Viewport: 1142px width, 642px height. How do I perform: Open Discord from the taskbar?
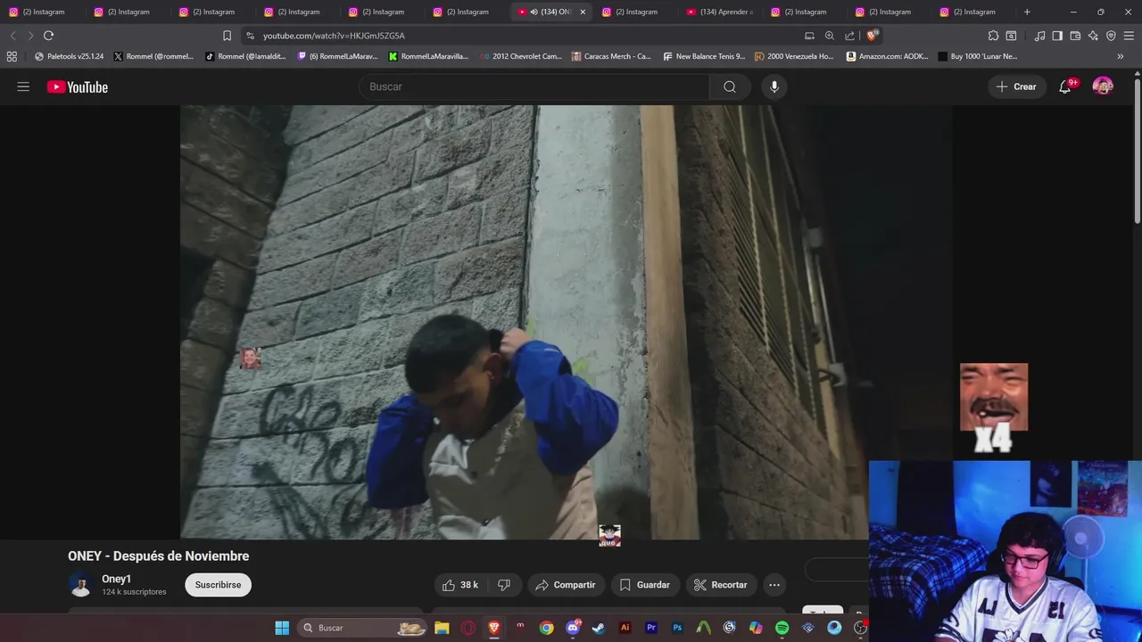573,628
